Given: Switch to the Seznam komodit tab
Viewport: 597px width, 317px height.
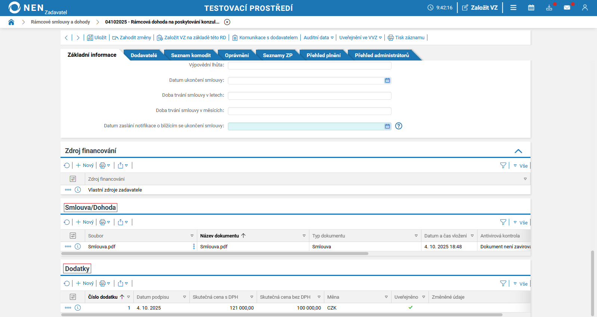Looking at the screenshot, I should 191,55.
